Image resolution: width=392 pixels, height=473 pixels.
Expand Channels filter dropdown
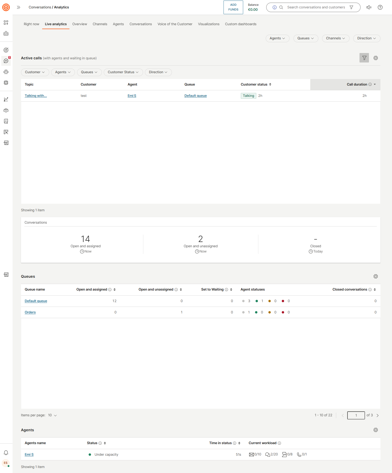(335, 38)
